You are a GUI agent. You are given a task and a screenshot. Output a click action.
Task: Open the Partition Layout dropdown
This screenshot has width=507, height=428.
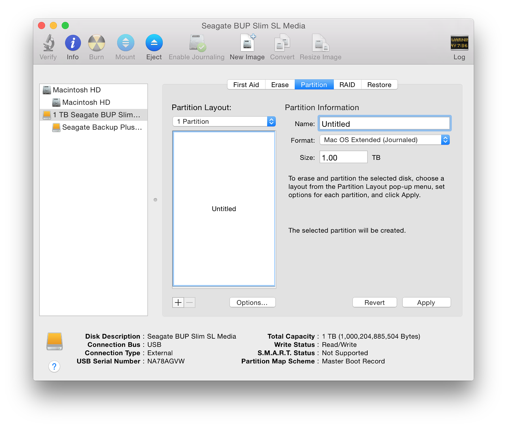pyautogui.click(x=224, y=122)
